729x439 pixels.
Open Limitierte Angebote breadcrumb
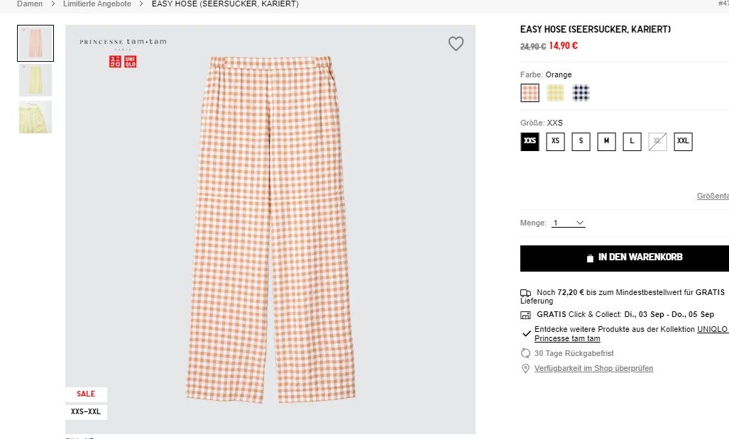click(x=97, y=4)
